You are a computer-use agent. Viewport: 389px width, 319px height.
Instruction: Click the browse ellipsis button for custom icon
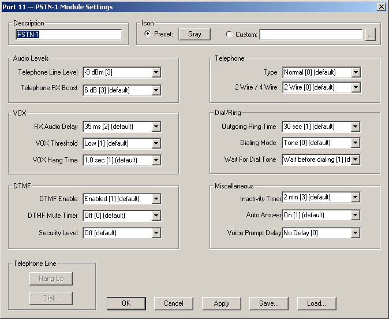[x=370, y=35]
